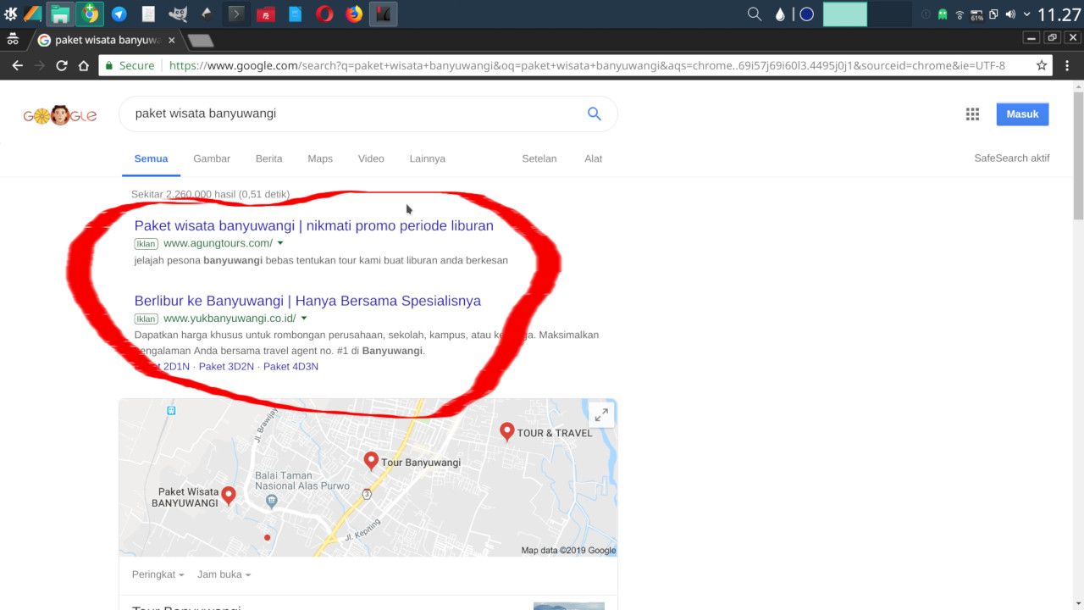Open the Opera browser icon
The width and height of the screenshot is (1084, 610).
[x=324, y=14]
